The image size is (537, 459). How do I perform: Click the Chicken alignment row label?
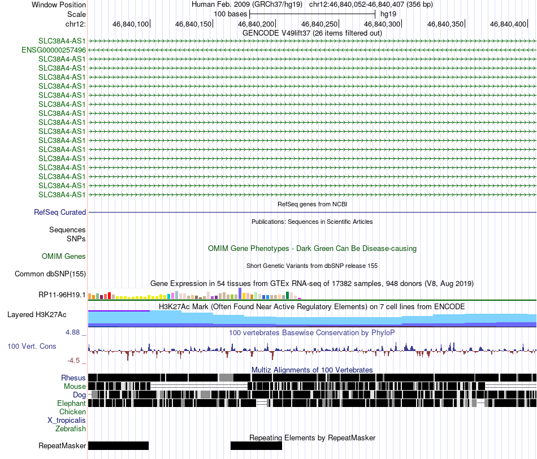point(72,412)
